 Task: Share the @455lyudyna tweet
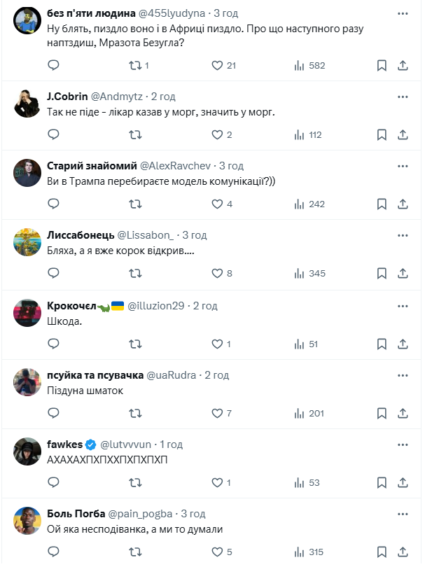[x=403, y=65]
